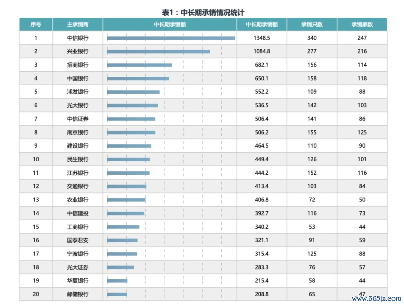Image resolution: width=404 pixels, height=305 pixels.
Task: Select the 中信建投 cell
Action: tap(78, 213)
